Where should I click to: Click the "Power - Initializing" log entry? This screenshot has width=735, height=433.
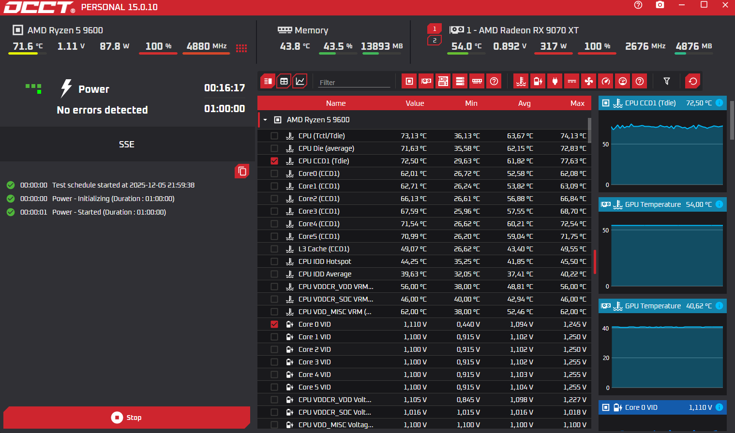[x=113, y=199]
